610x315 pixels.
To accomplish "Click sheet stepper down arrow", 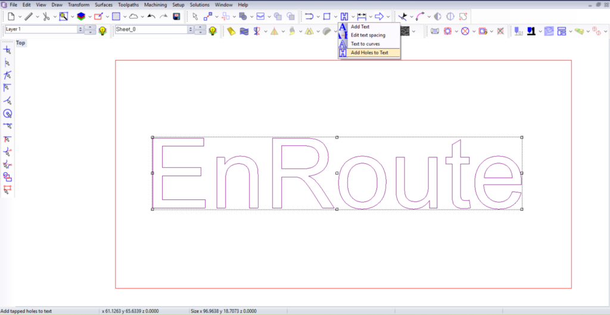I will (200, 32).
